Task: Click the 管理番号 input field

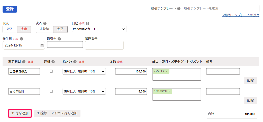Action: click(104, 45)
